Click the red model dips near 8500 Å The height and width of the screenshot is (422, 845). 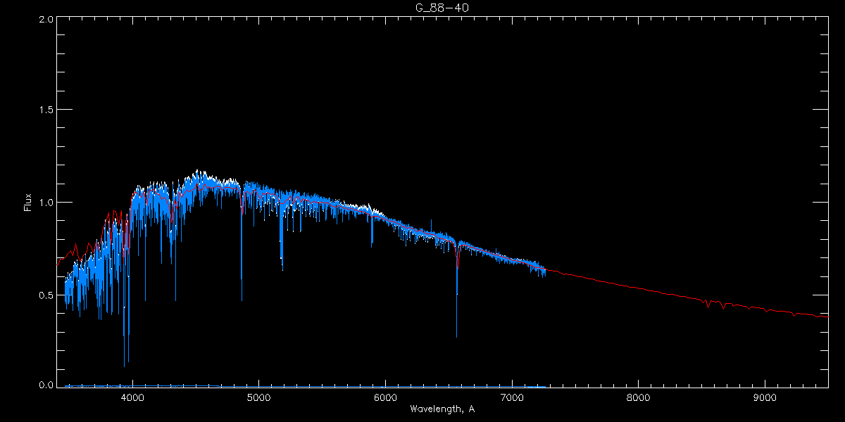(x=708, y=305)
